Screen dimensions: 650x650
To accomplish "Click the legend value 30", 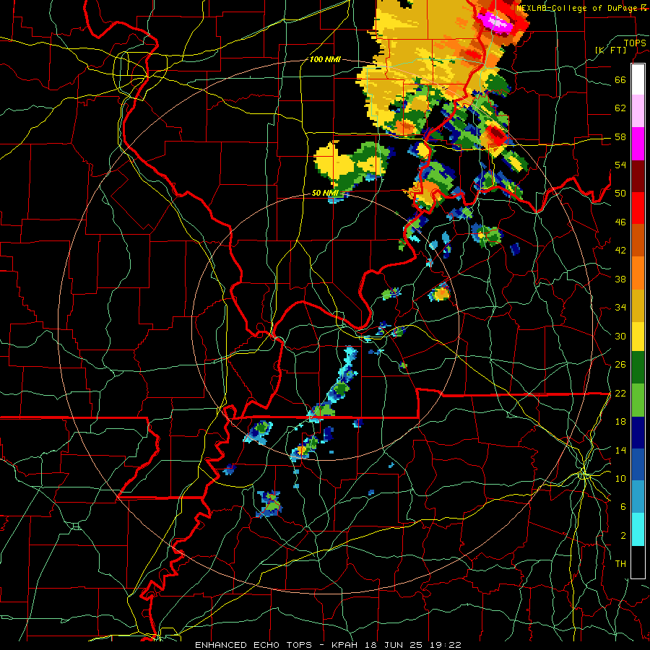I will pos(620,336).
